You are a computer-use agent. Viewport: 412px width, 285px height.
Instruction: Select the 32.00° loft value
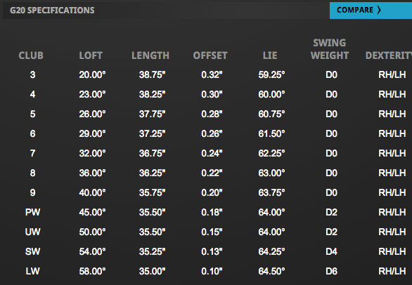coord(92,153)
